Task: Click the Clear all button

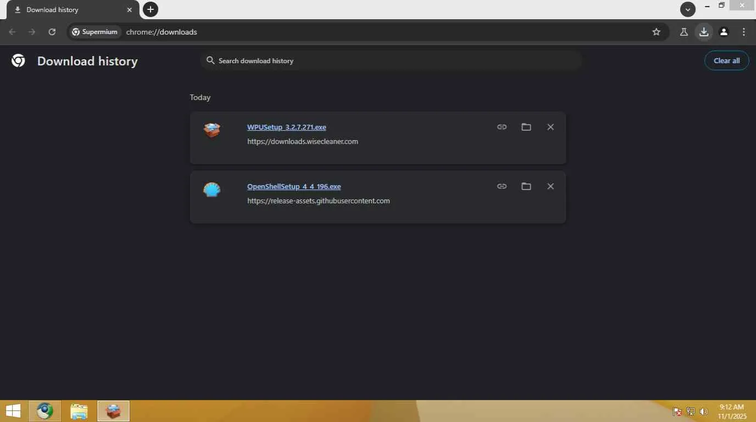Action: (726, 60)
